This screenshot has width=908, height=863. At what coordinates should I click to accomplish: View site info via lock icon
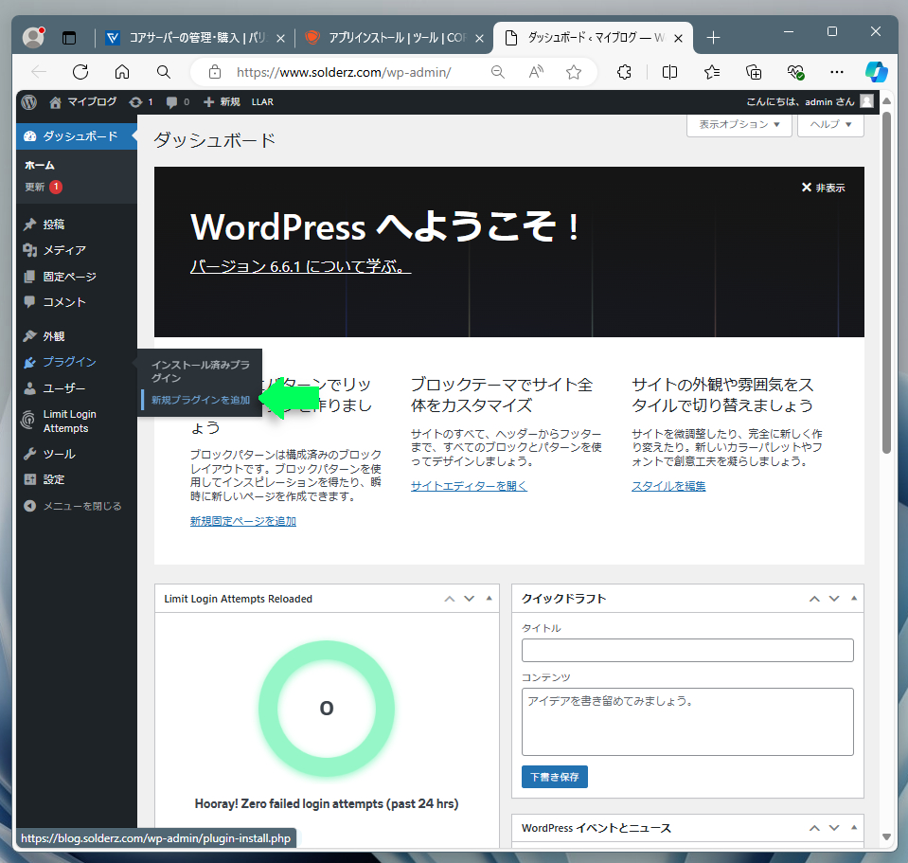(x=215, y=72)
